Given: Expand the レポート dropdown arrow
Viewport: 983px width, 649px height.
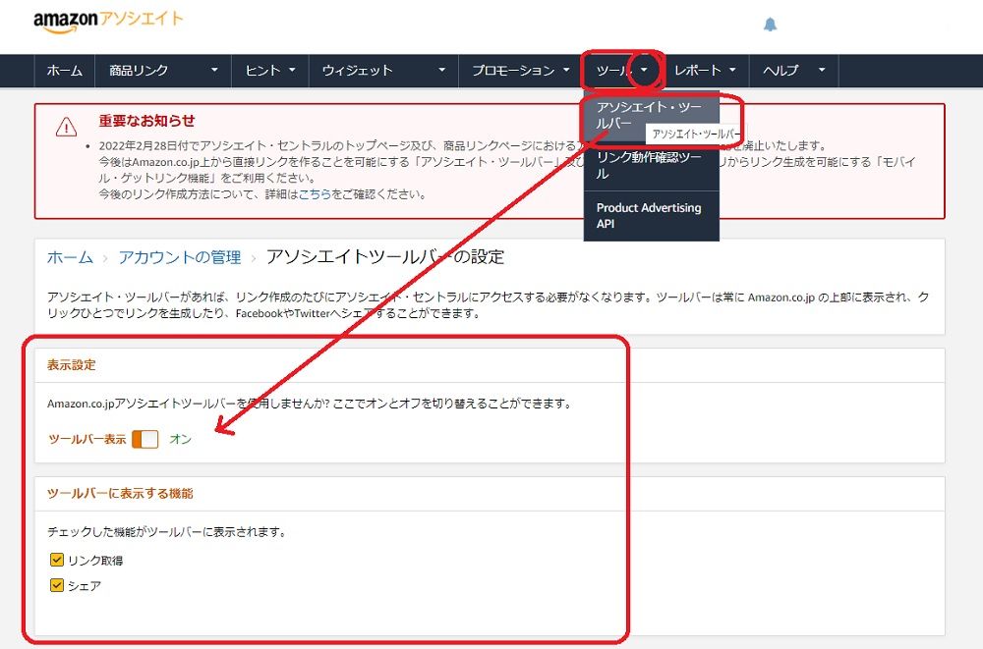Looking at the screenshot, I should coord(732,70).
